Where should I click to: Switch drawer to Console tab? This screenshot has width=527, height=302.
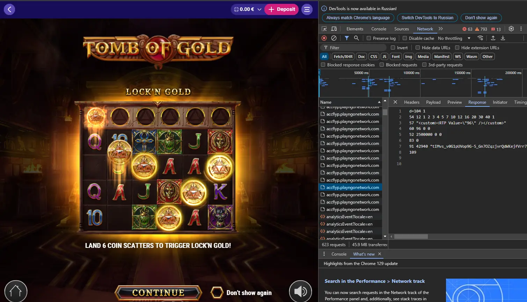[339, 254]
